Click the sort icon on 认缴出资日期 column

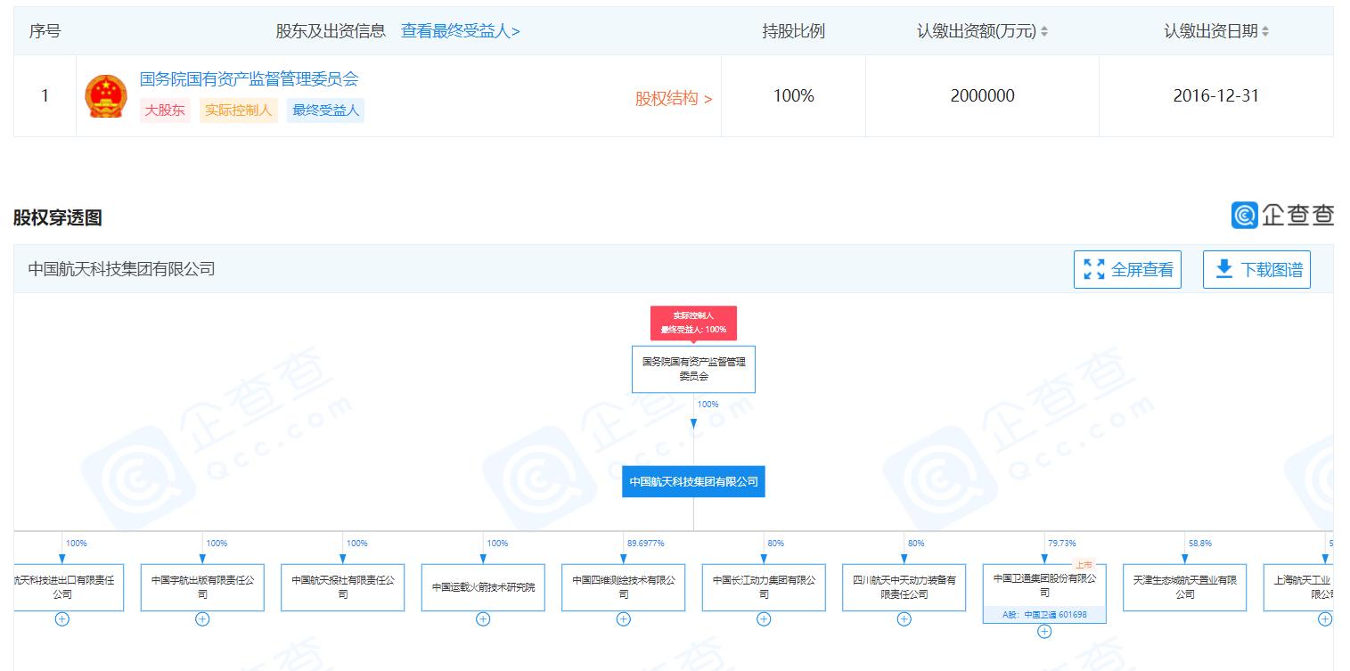1267,31
